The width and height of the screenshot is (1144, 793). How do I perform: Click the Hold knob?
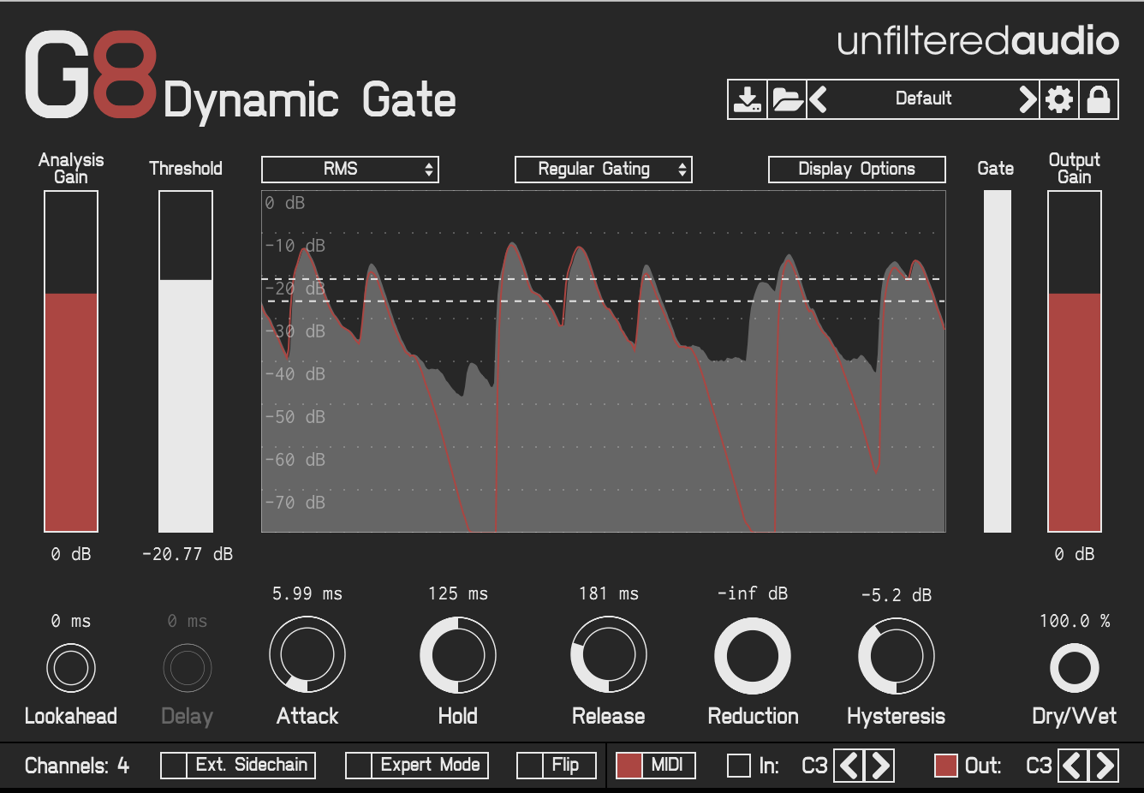click(x=458, y=655)
